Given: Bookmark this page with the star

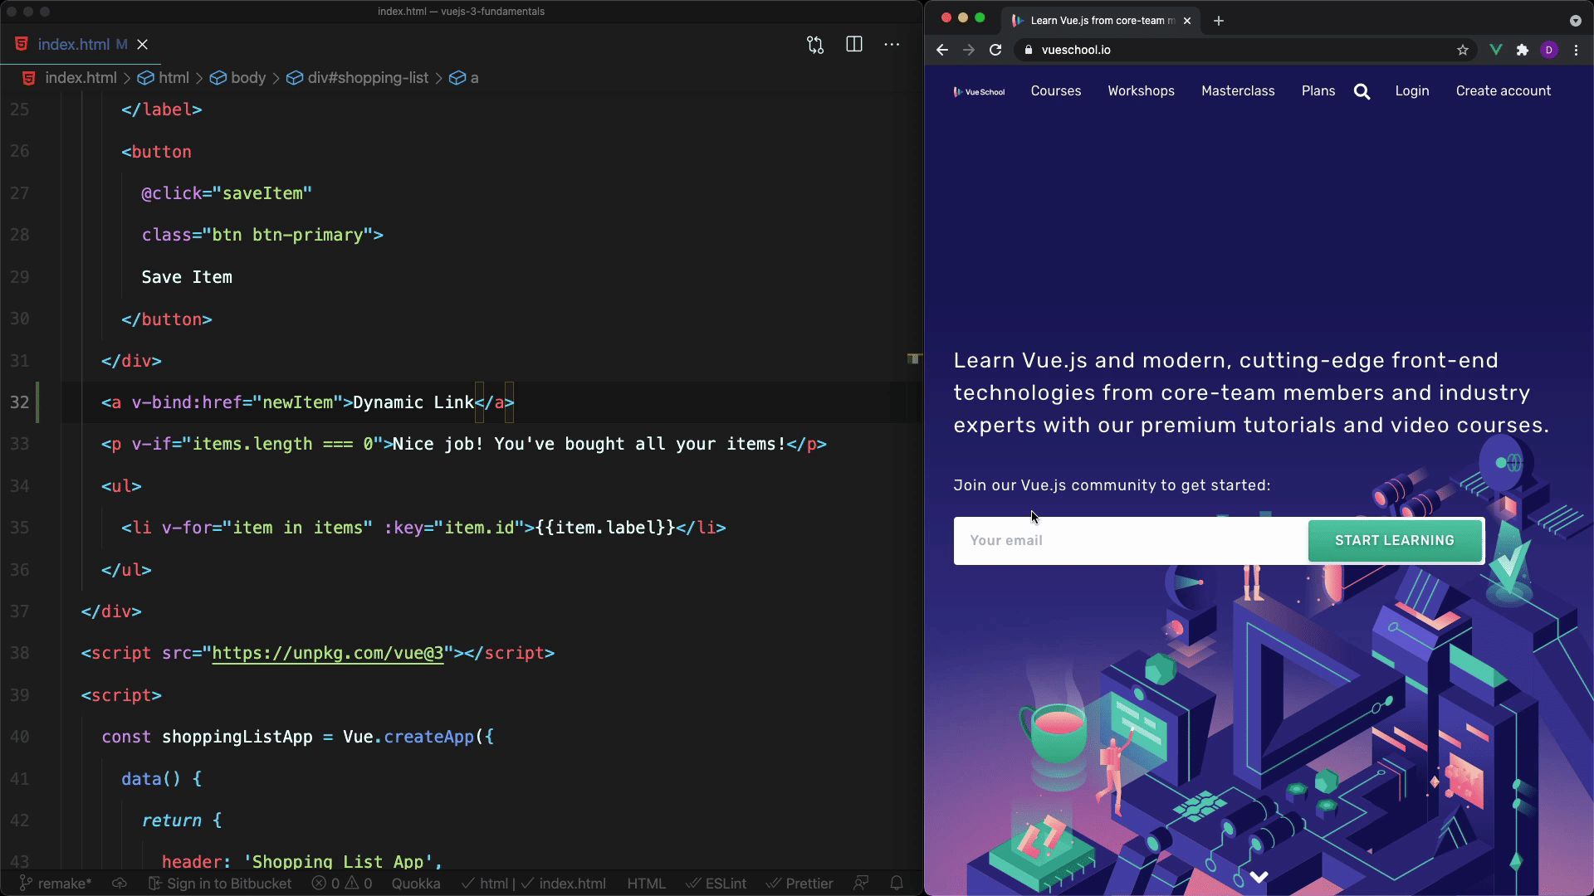Looking at the screenshot, I should click(1463, 50).
